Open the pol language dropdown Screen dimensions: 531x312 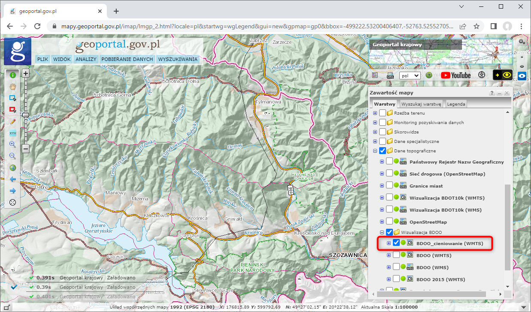(x=409, y=75)
